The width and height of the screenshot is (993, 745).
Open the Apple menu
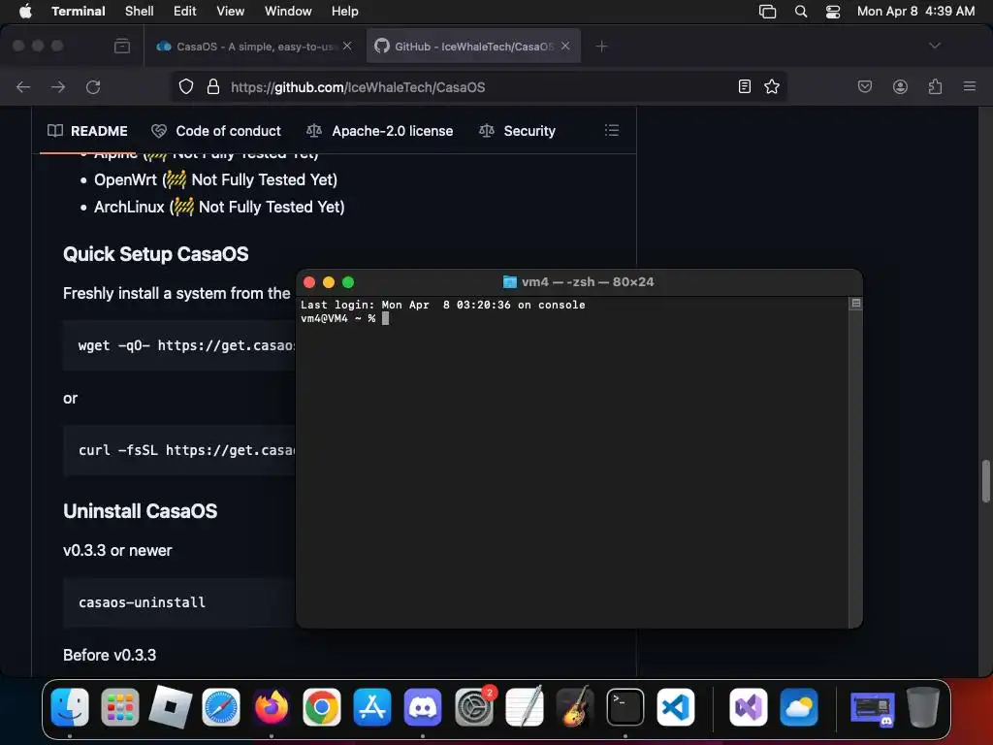point(25,11)
